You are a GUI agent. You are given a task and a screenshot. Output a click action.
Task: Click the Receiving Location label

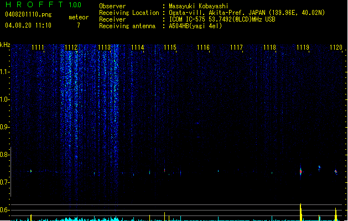point(129,13)
